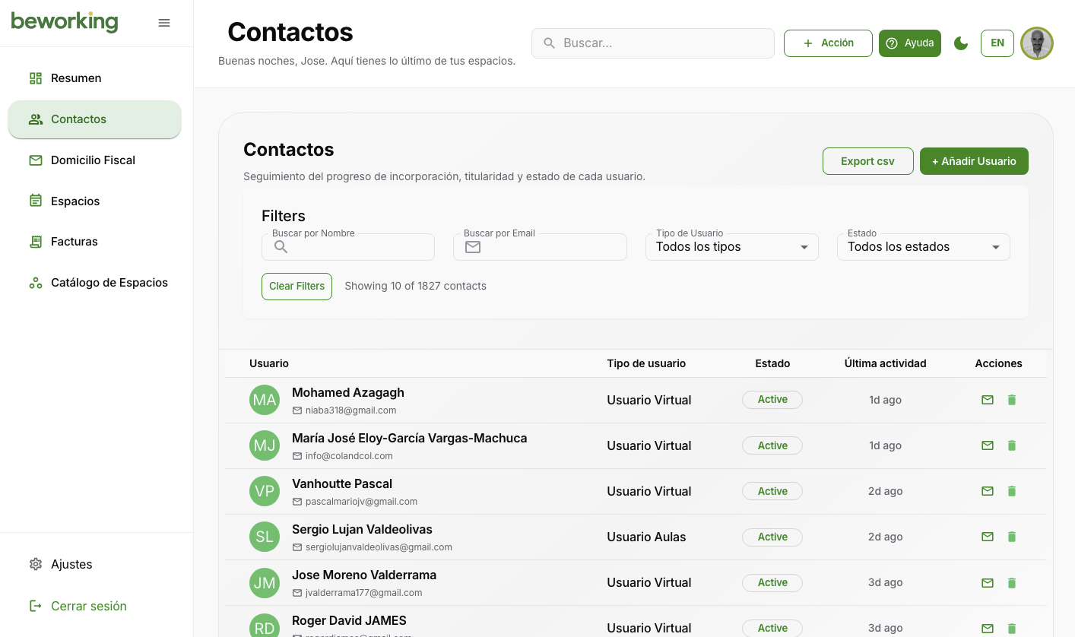Image resolution: width=1075 pixels, height=637 pixels.
Task: Collapse the sidebar using the hamburger icon
Action: (x=164, y=23)
